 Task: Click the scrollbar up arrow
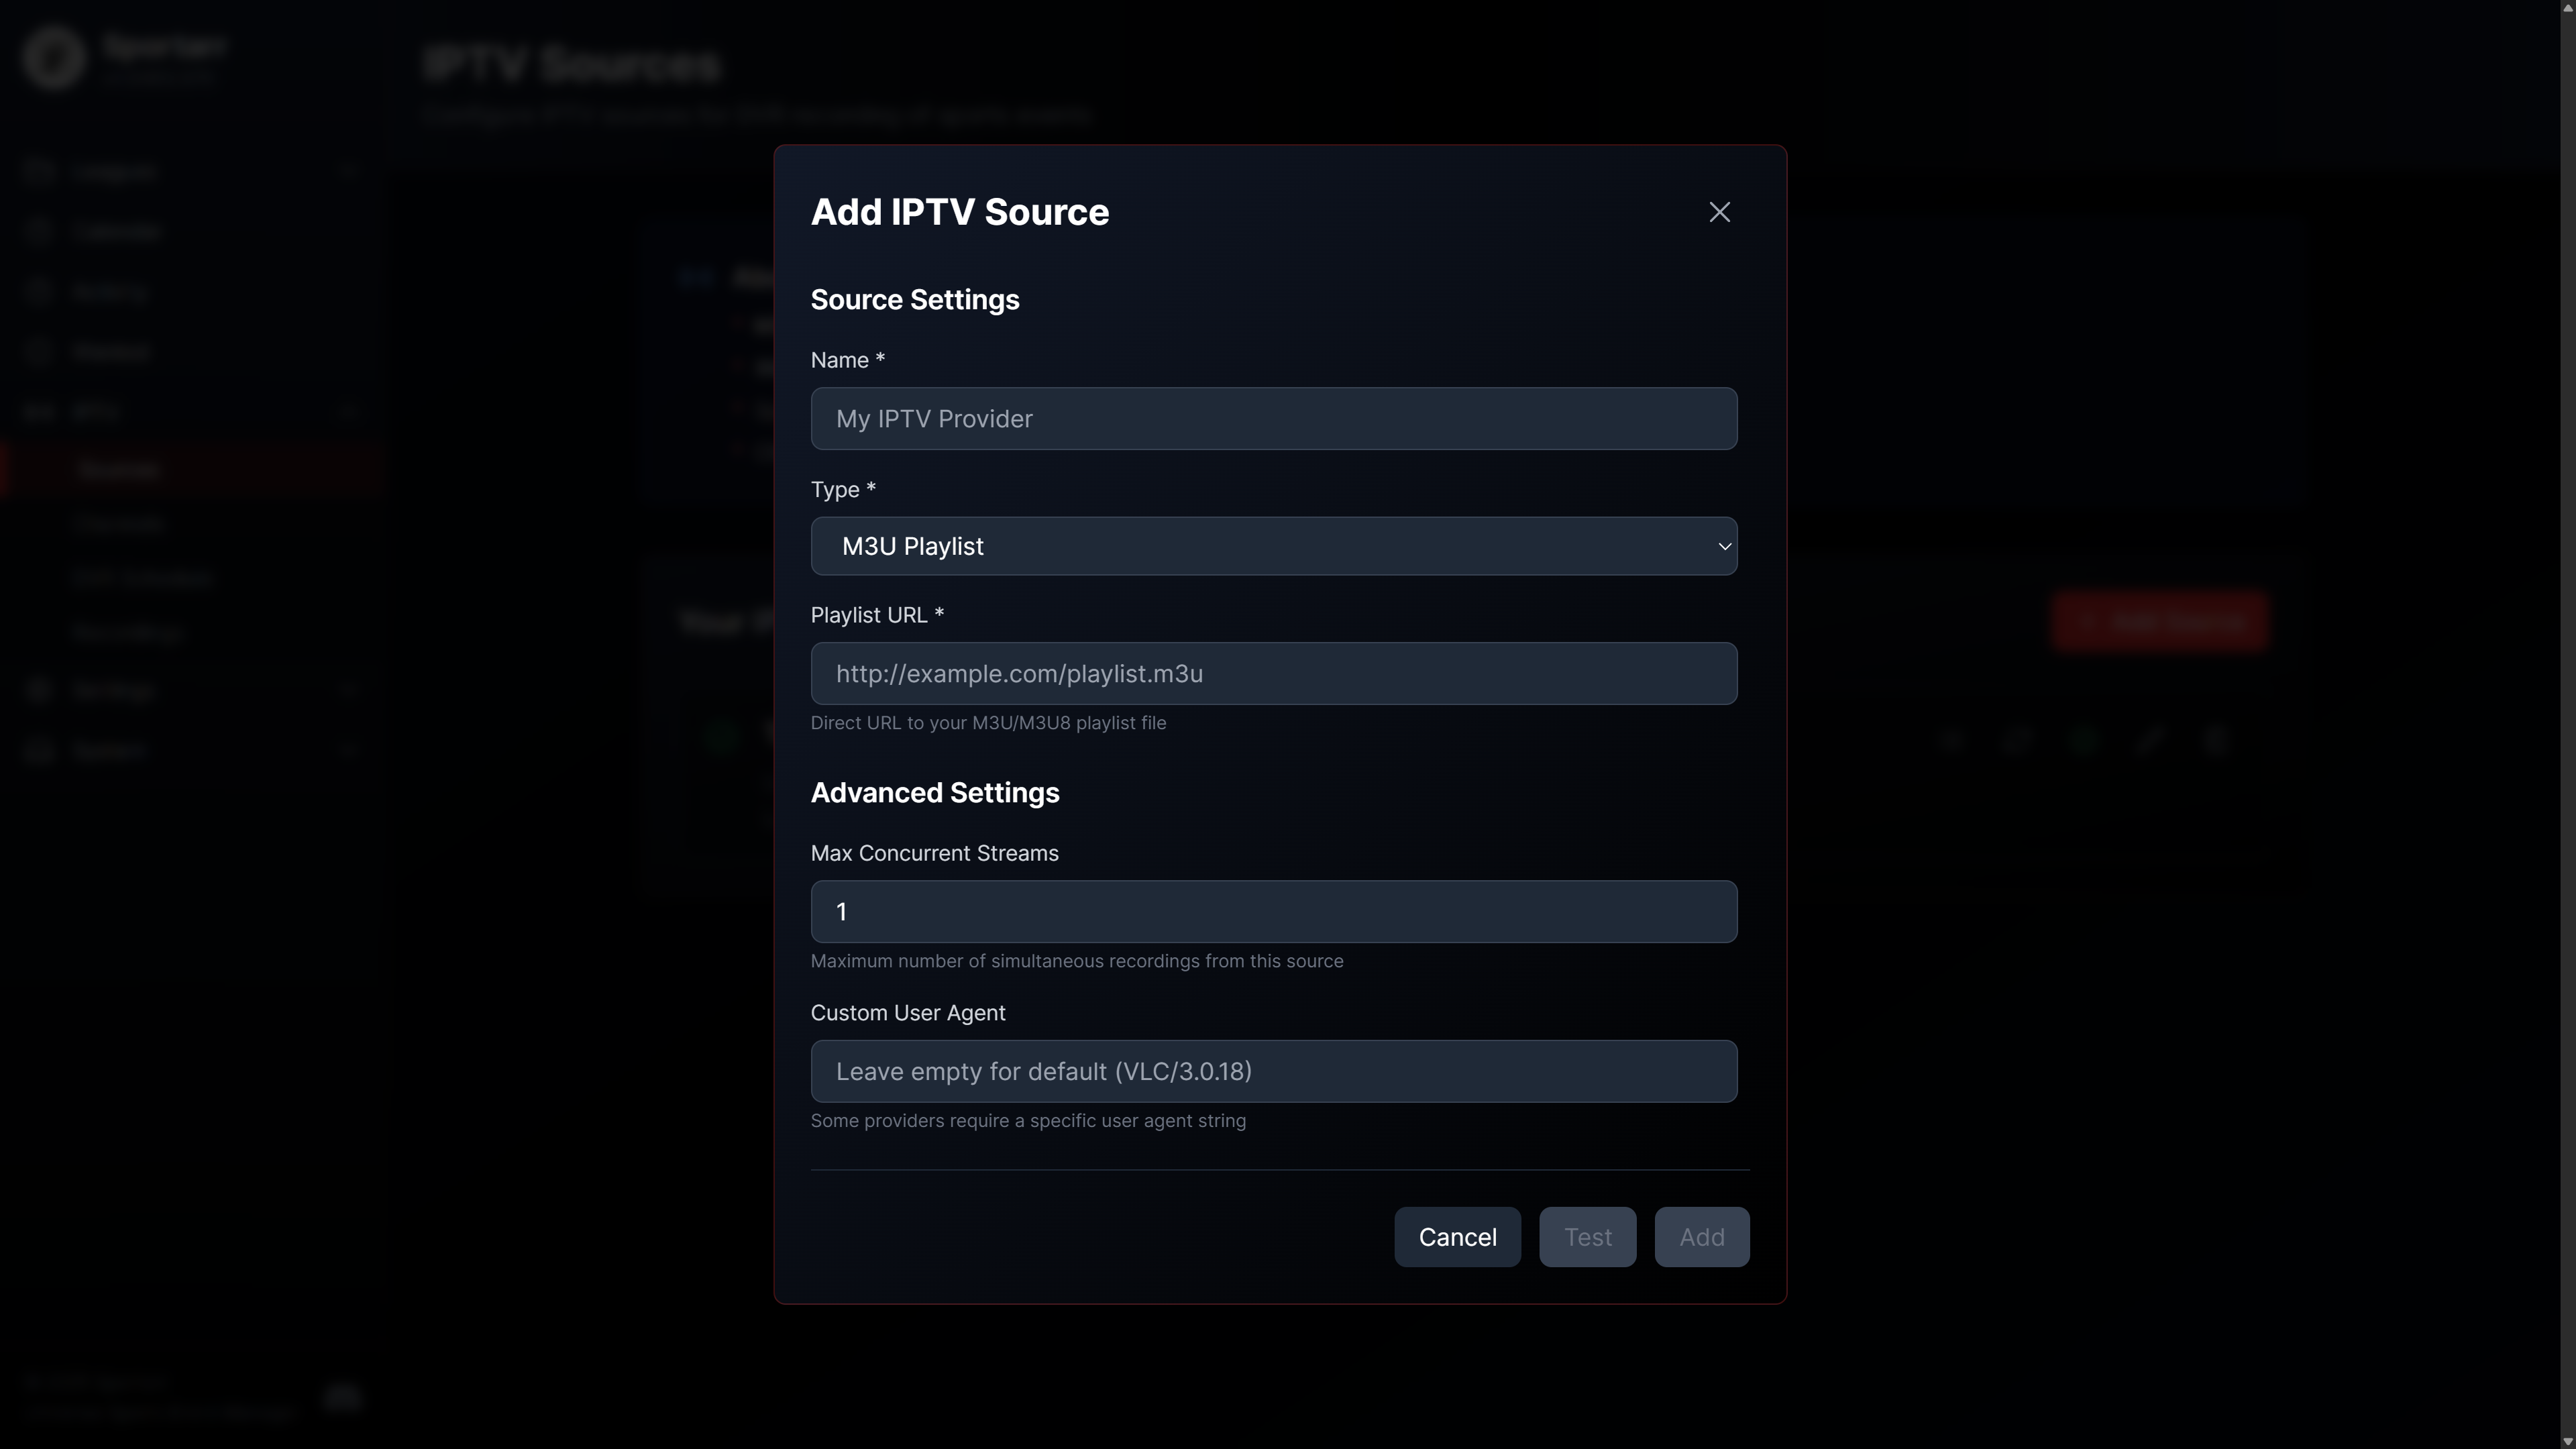point(2567,8)
